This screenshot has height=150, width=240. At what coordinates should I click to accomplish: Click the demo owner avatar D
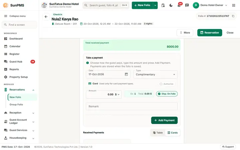(196, 5)
